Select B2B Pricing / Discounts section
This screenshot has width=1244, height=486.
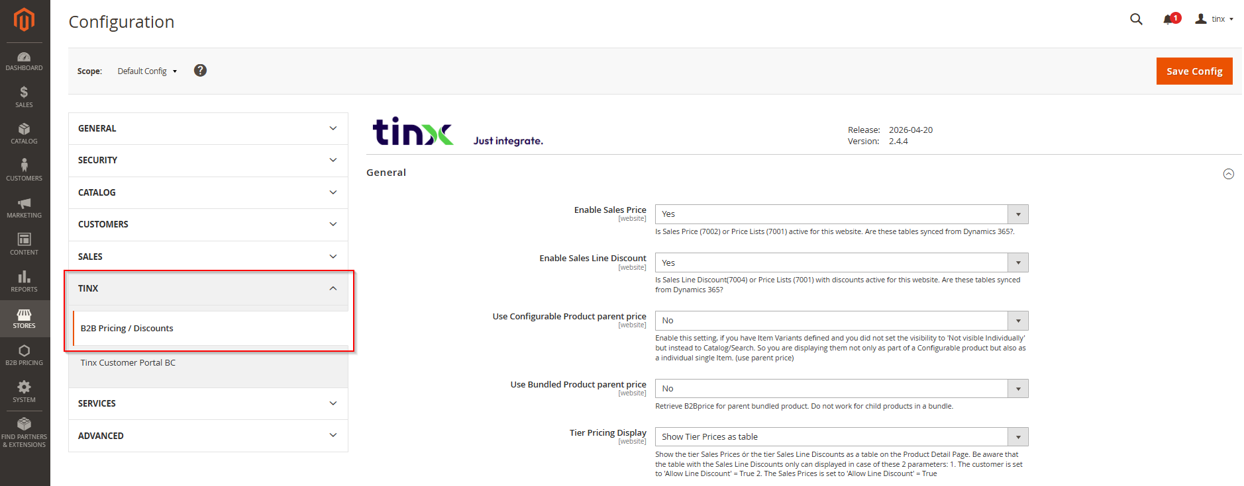click(210, 328)
